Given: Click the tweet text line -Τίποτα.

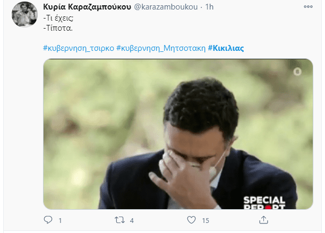Looking at the screenshot, I should (58, 28).
